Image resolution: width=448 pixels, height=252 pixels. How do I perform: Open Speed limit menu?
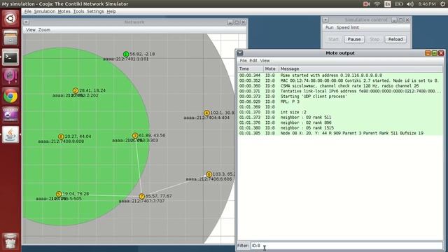pos(347,27)
